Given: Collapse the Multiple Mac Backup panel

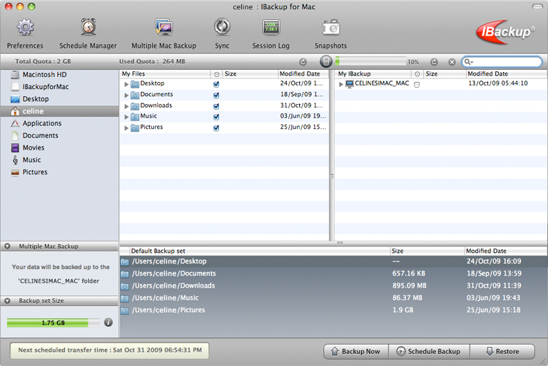Looking at the screenshot, I should 7,246.
